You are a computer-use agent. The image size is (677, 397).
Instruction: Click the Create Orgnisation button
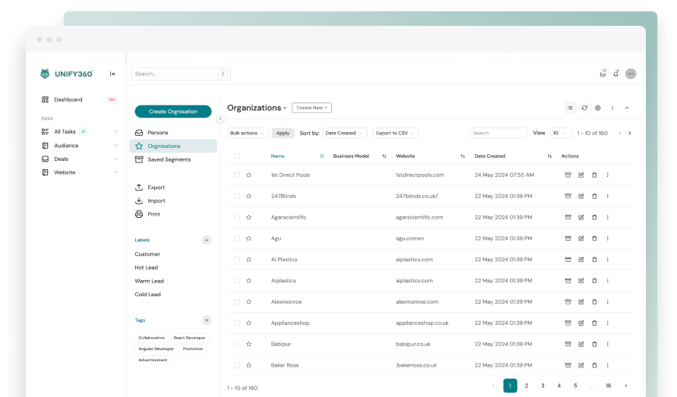173,112
